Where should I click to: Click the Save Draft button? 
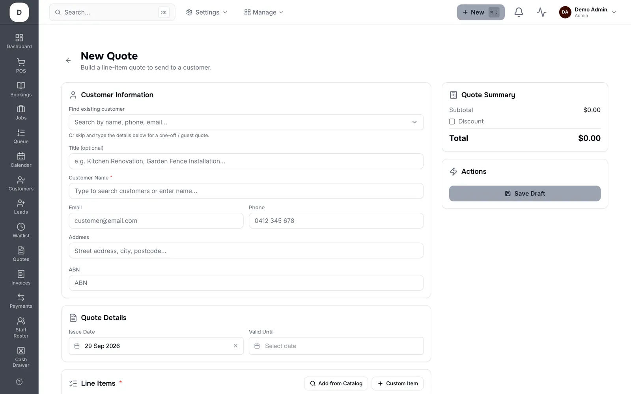click(x=525, y=193)
